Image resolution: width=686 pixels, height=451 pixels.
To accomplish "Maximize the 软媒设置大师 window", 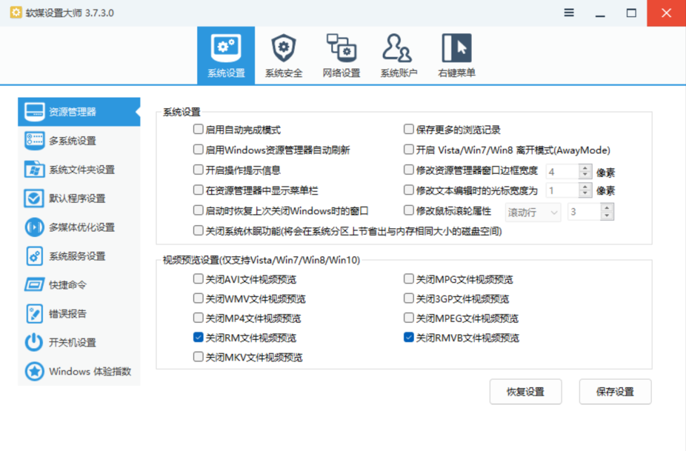I will (x=631, y=13).
